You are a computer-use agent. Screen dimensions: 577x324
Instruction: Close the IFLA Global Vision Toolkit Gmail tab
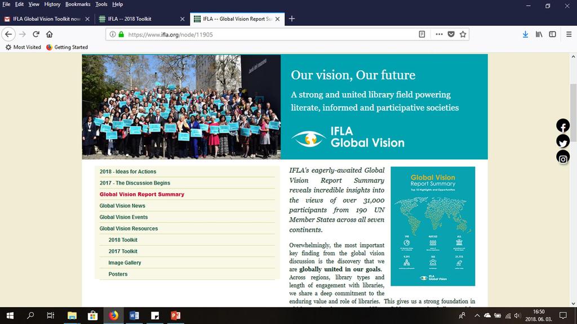tap(87, 19)
